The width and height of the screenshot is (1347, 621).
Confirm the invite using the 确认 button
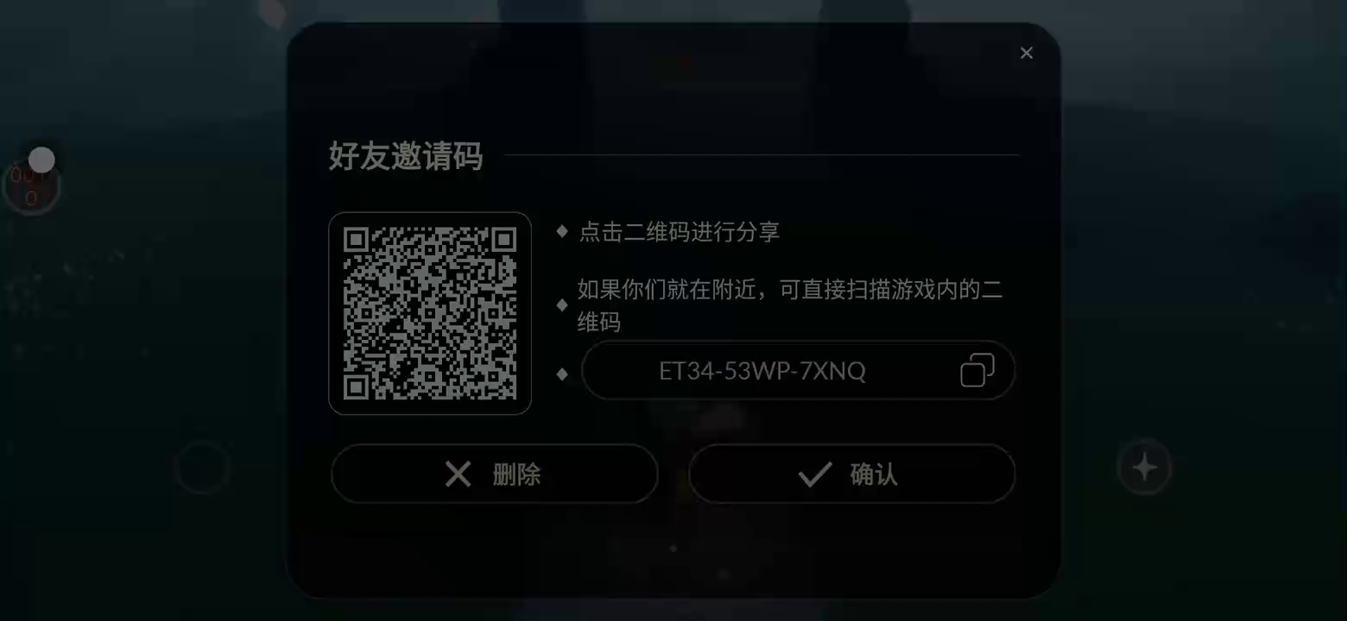coord(852,474)
